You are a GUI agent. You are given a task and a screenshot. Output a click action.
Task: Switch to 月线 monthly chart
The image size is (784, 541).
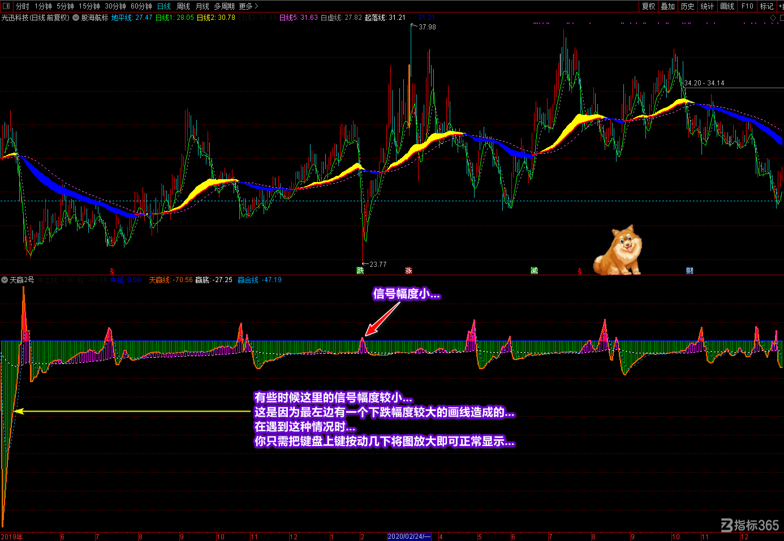[x=202, y=6]
